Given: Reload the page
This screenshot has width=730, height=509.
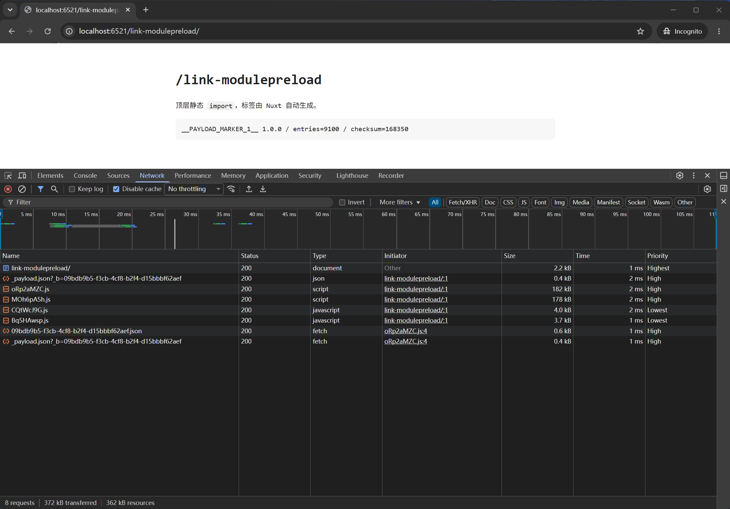Looking at the screenshot, I should [48, 31].
